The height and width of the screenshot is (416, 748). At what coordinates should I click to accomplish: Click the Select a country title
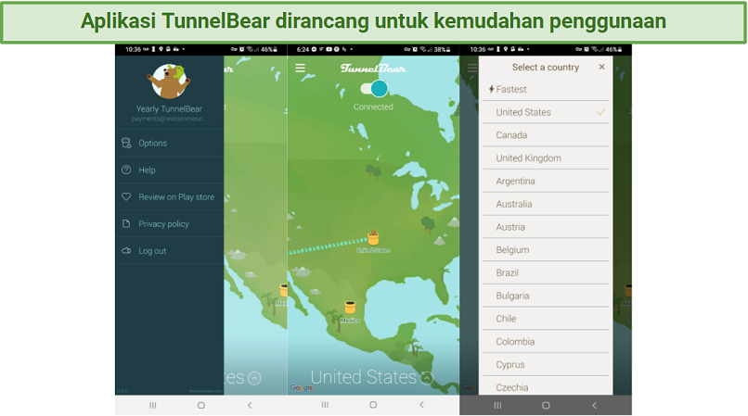[x=546, y=68]
